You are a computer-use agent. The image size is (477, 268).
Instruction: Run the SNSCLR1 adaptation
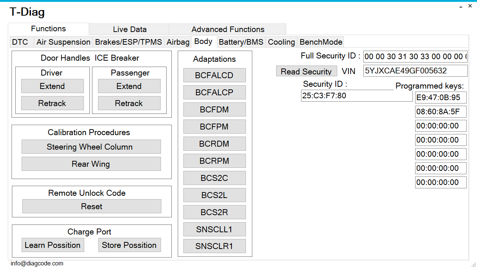tap(215, 246)
